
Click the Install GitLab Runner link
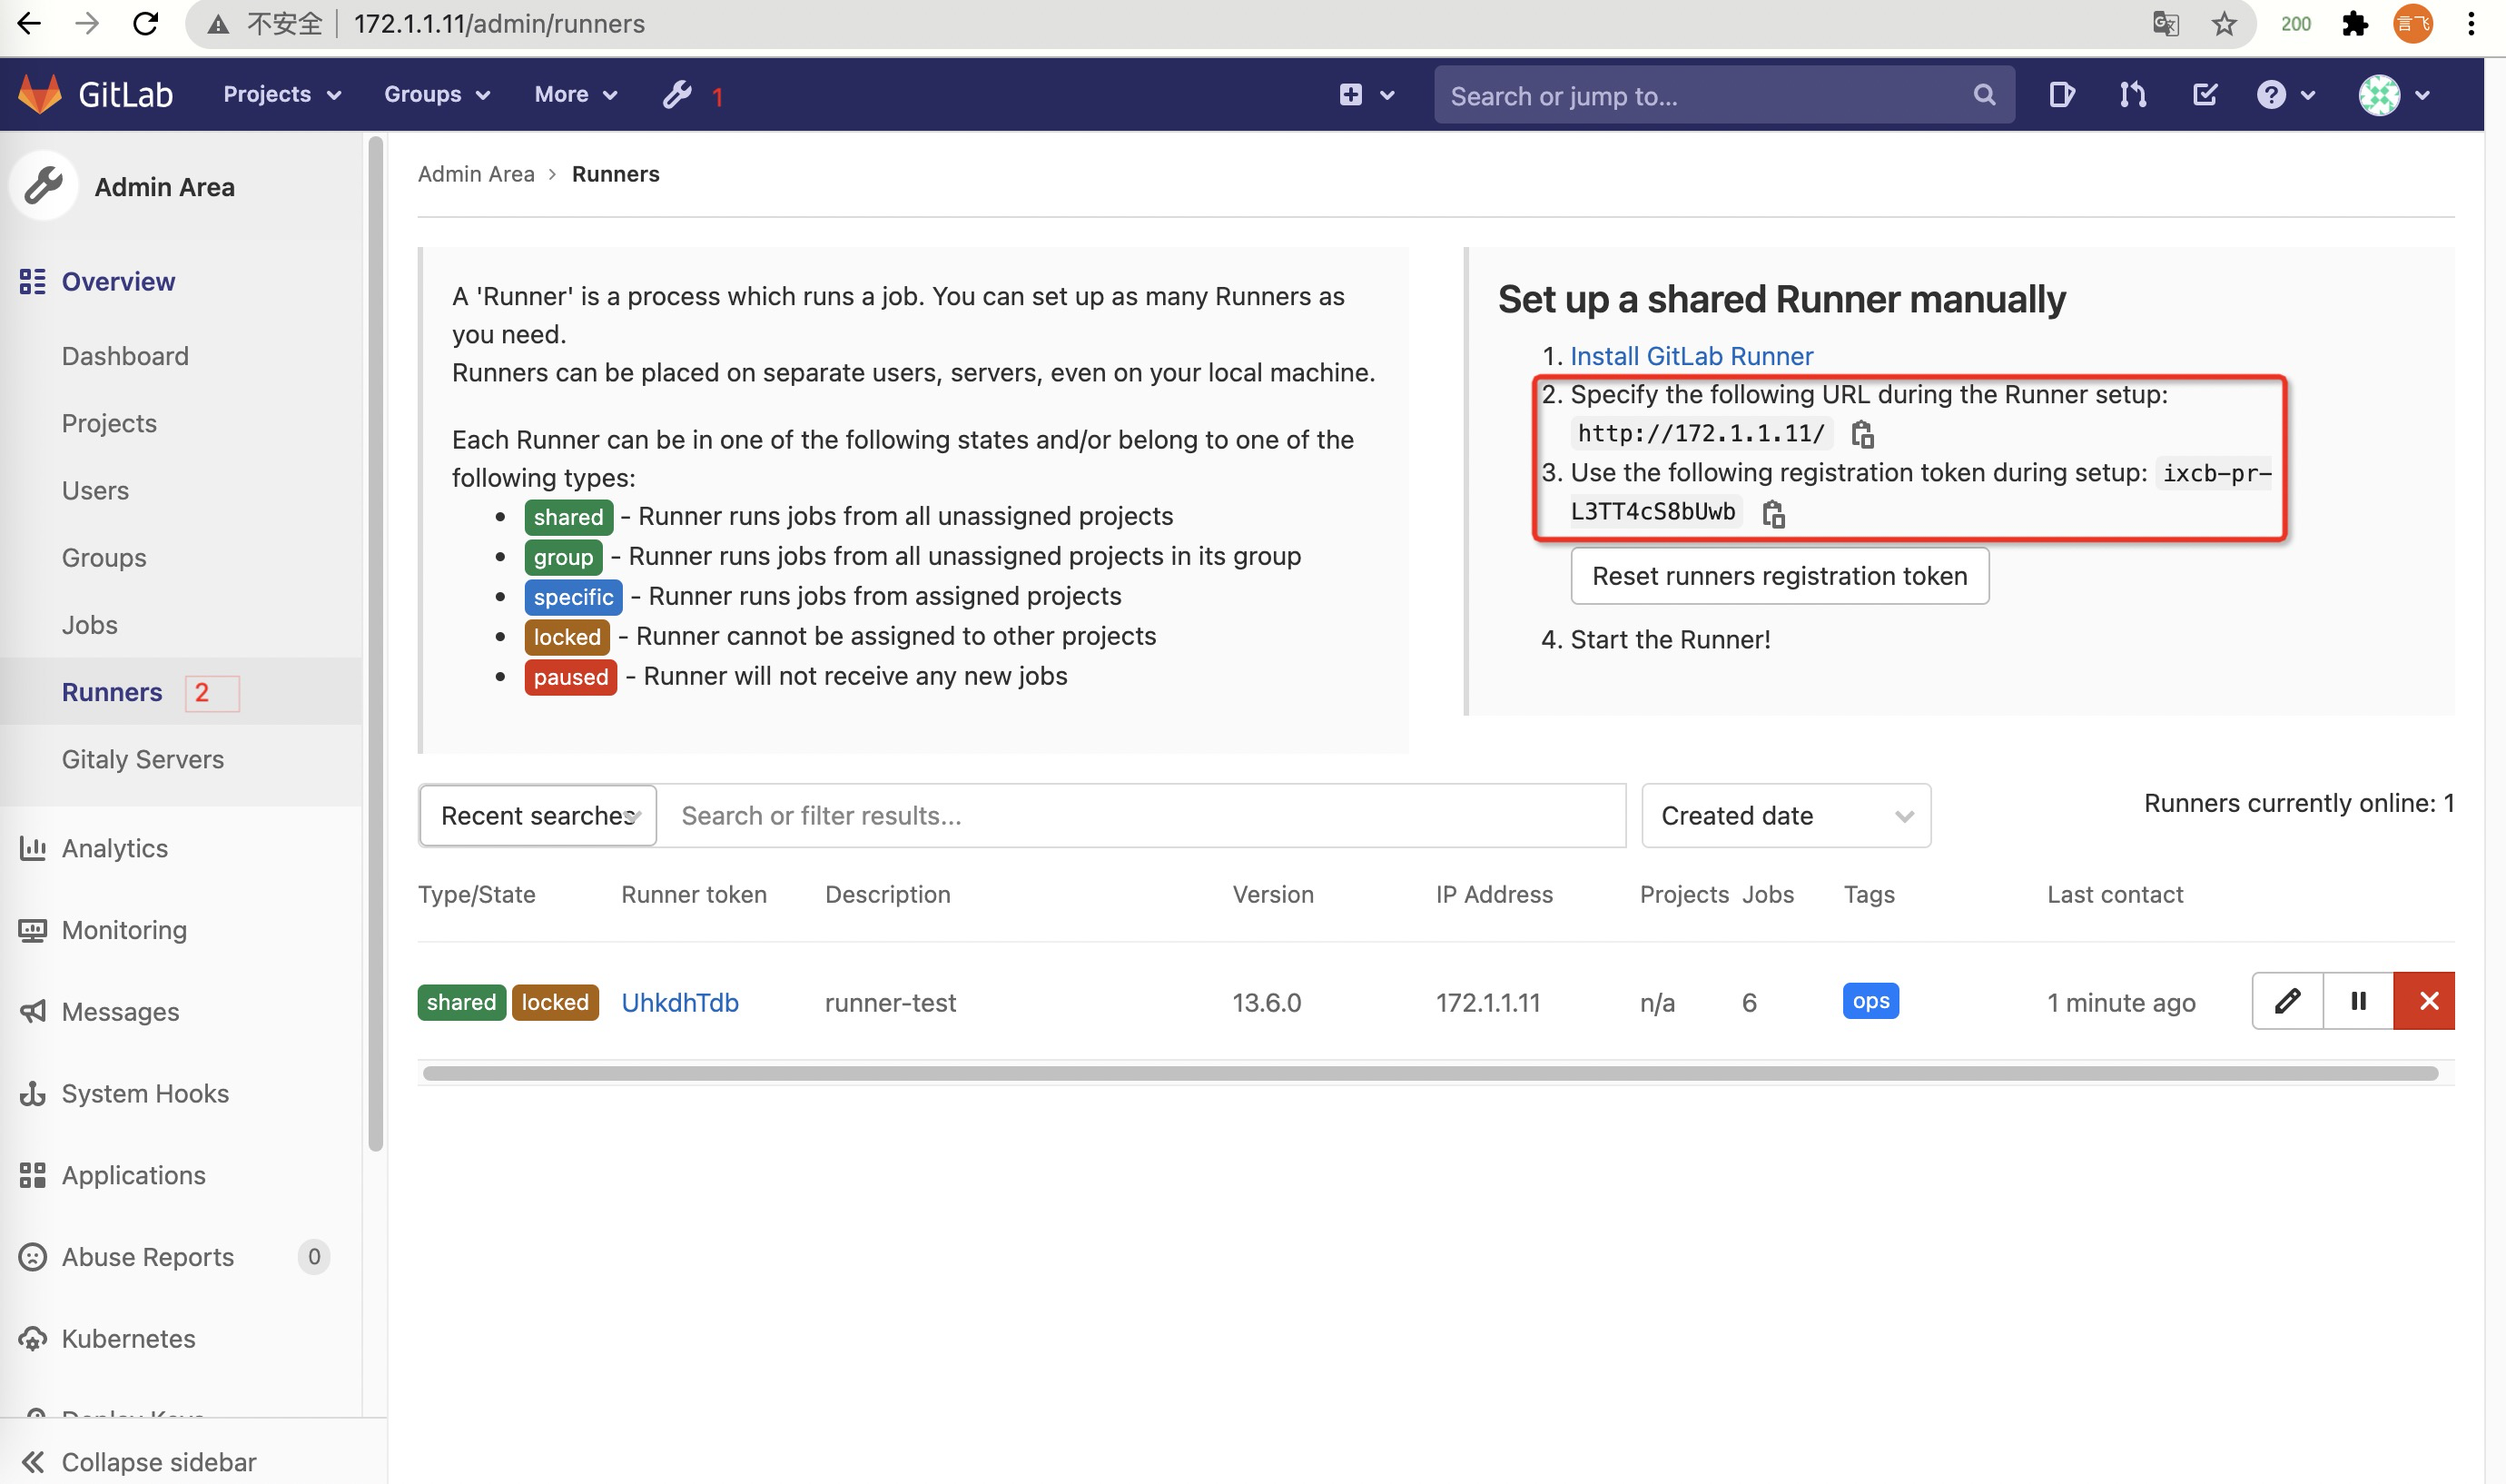1692,356
